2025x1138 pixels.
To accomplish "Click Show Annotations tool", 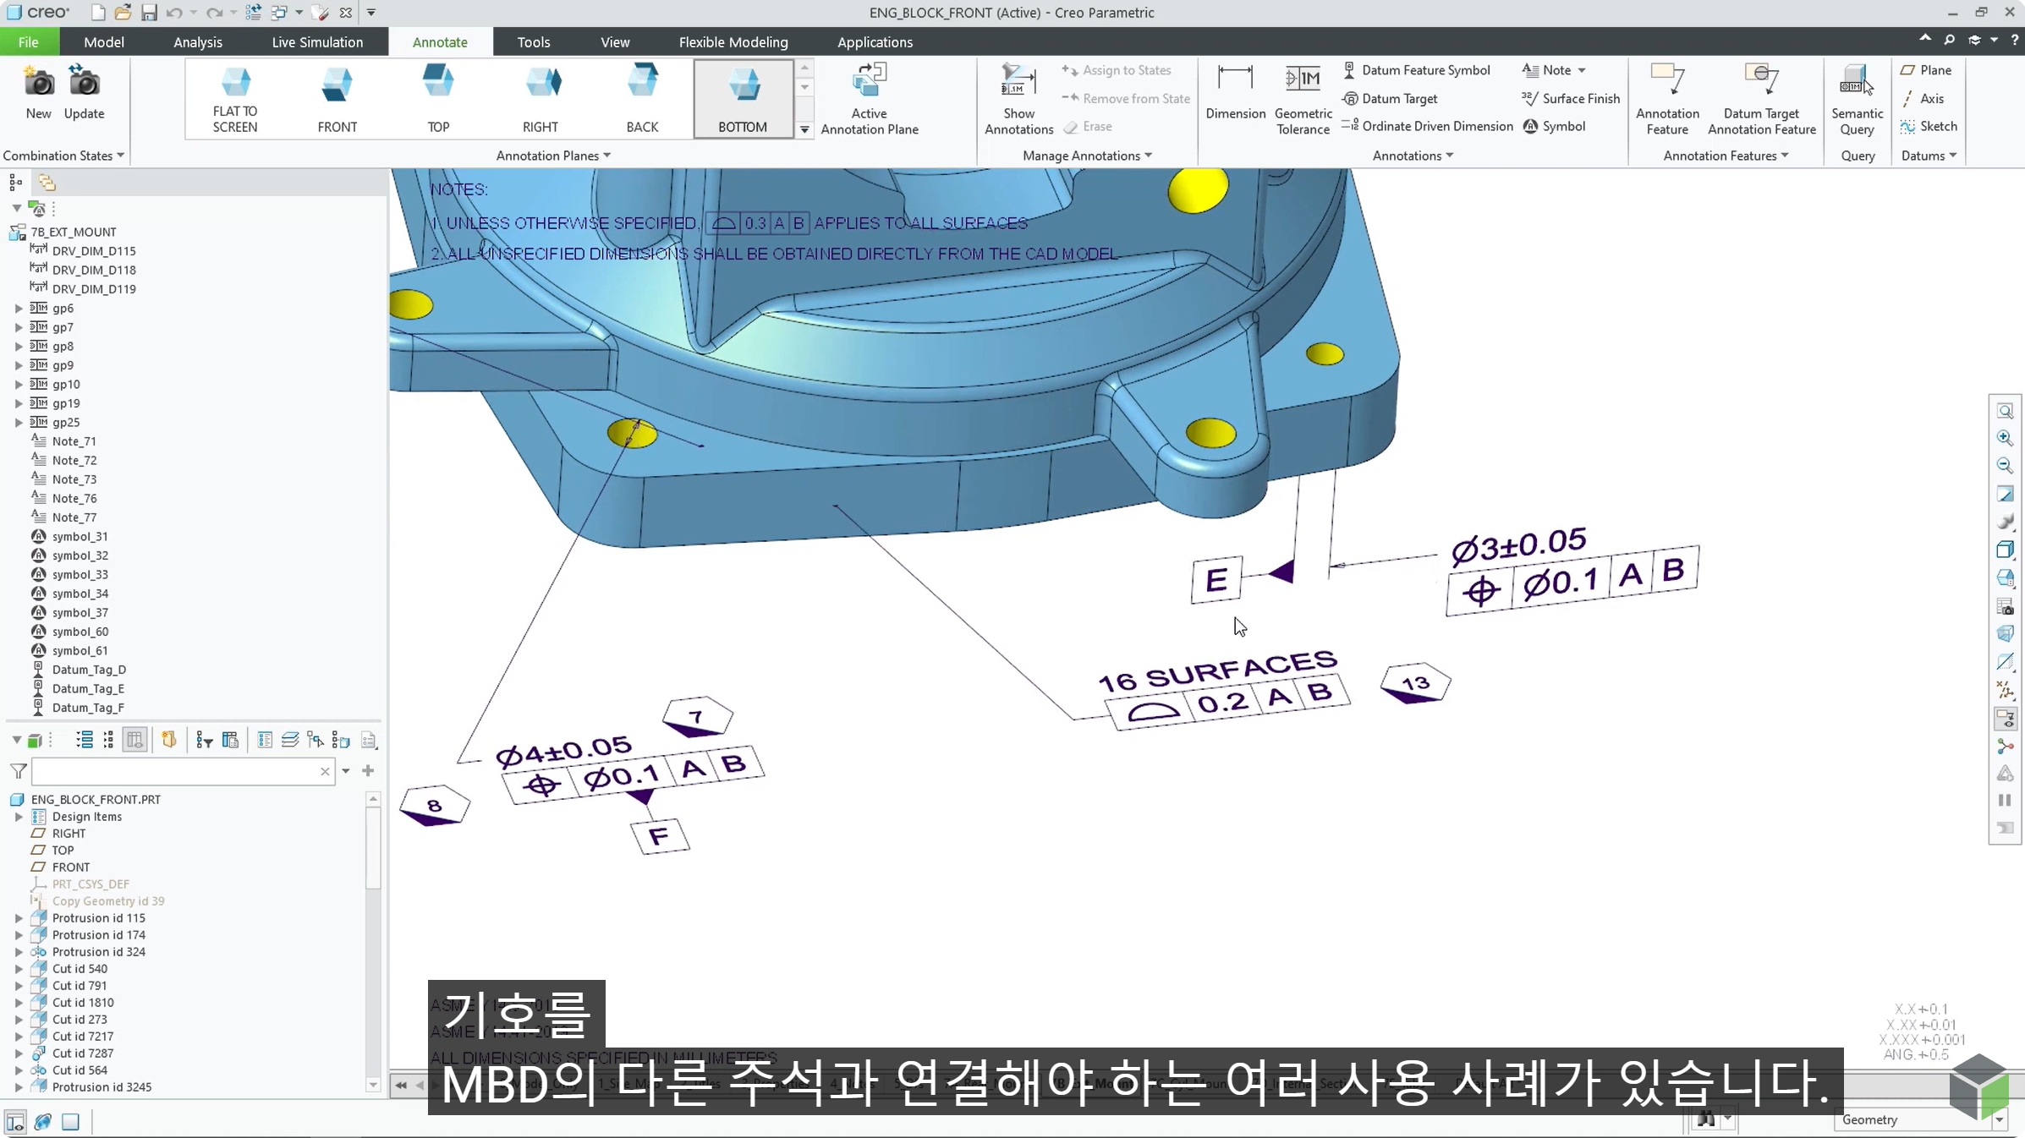I will (1018, 100).
